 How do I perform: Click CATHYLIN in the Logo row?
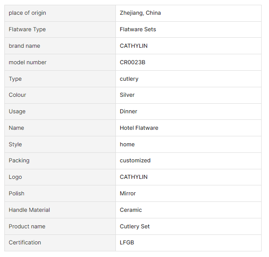[x=134, y=177]
